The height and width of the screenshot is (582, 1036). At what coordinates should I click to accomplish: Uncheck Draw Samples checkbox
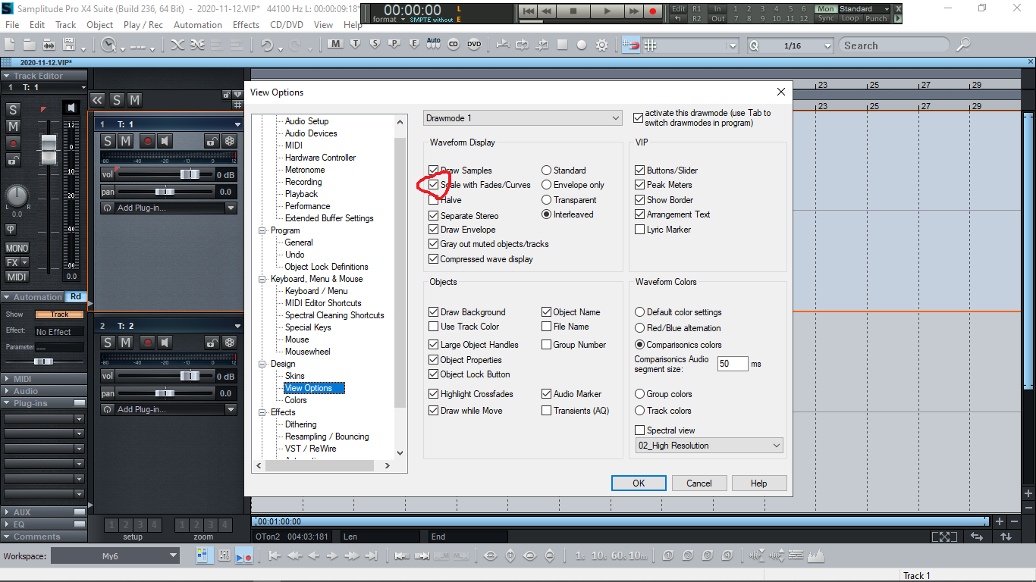point(433,171)
